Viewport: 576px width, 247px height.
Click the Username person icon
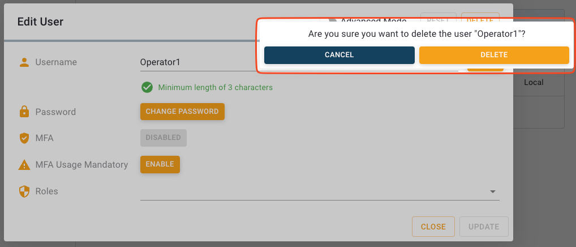pyautogui.click(x=24, y=62)
